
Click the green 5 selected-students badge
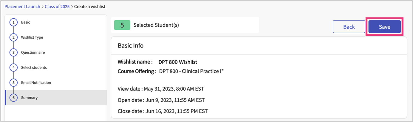pos(122,25)
